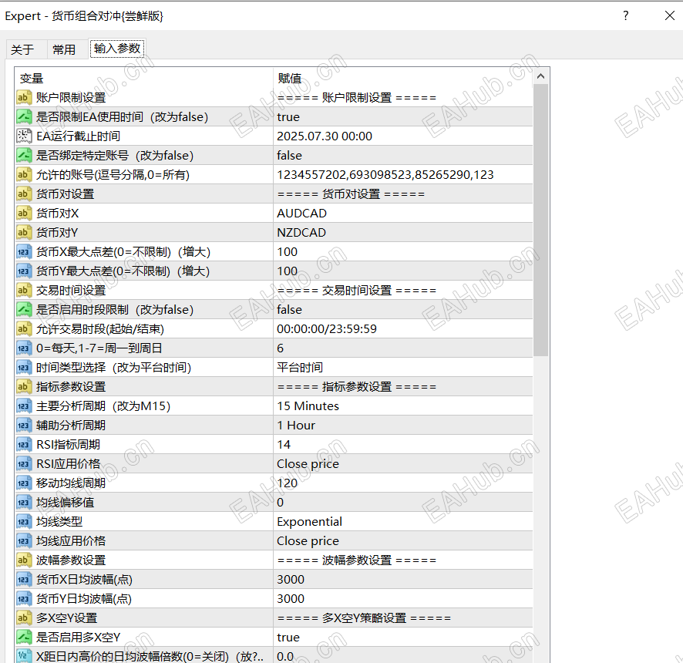The width and height of the screenshot is (683, 663).
Task: Click string icon beside 指标参数设置
Action: point(24,386)
